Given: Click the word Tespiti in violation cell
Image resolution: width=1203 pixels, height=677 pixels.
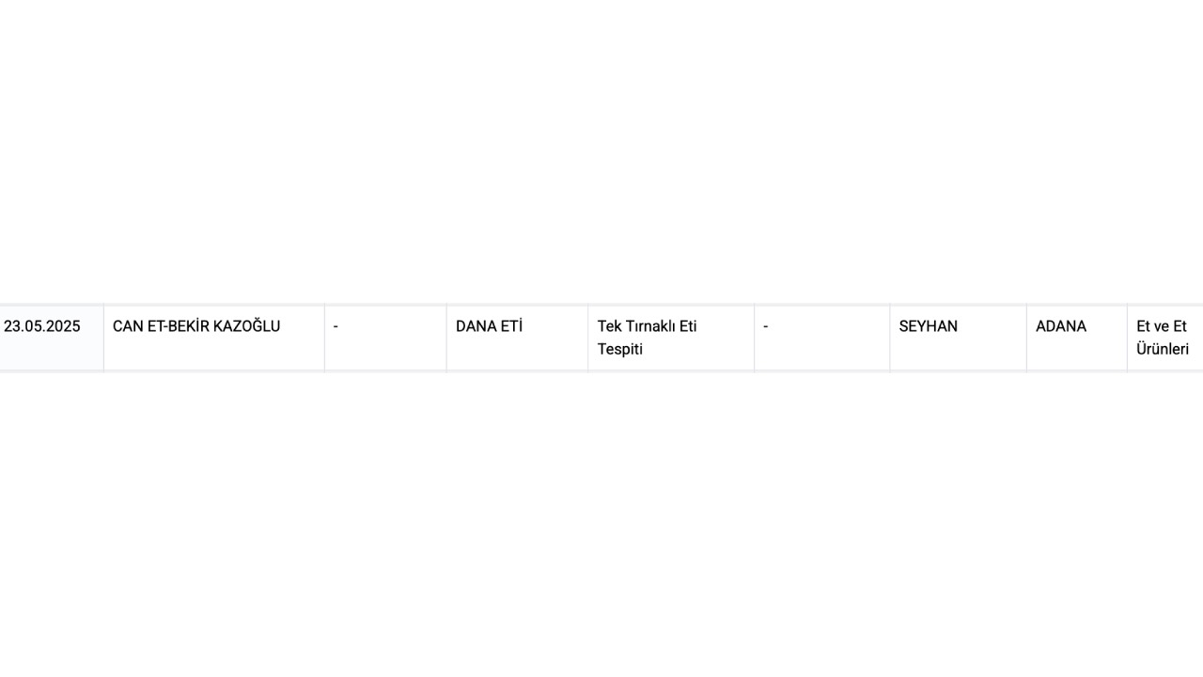Looking at the screenshot, I should click(x=620, y=350).
